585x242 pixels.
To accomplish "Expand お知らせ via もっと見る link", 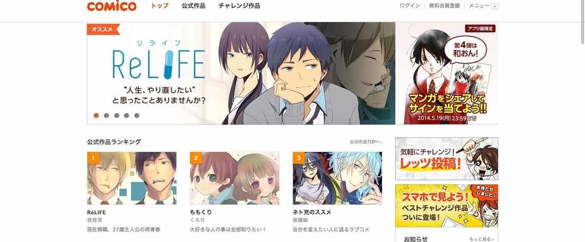I will [x=481, y=240].
